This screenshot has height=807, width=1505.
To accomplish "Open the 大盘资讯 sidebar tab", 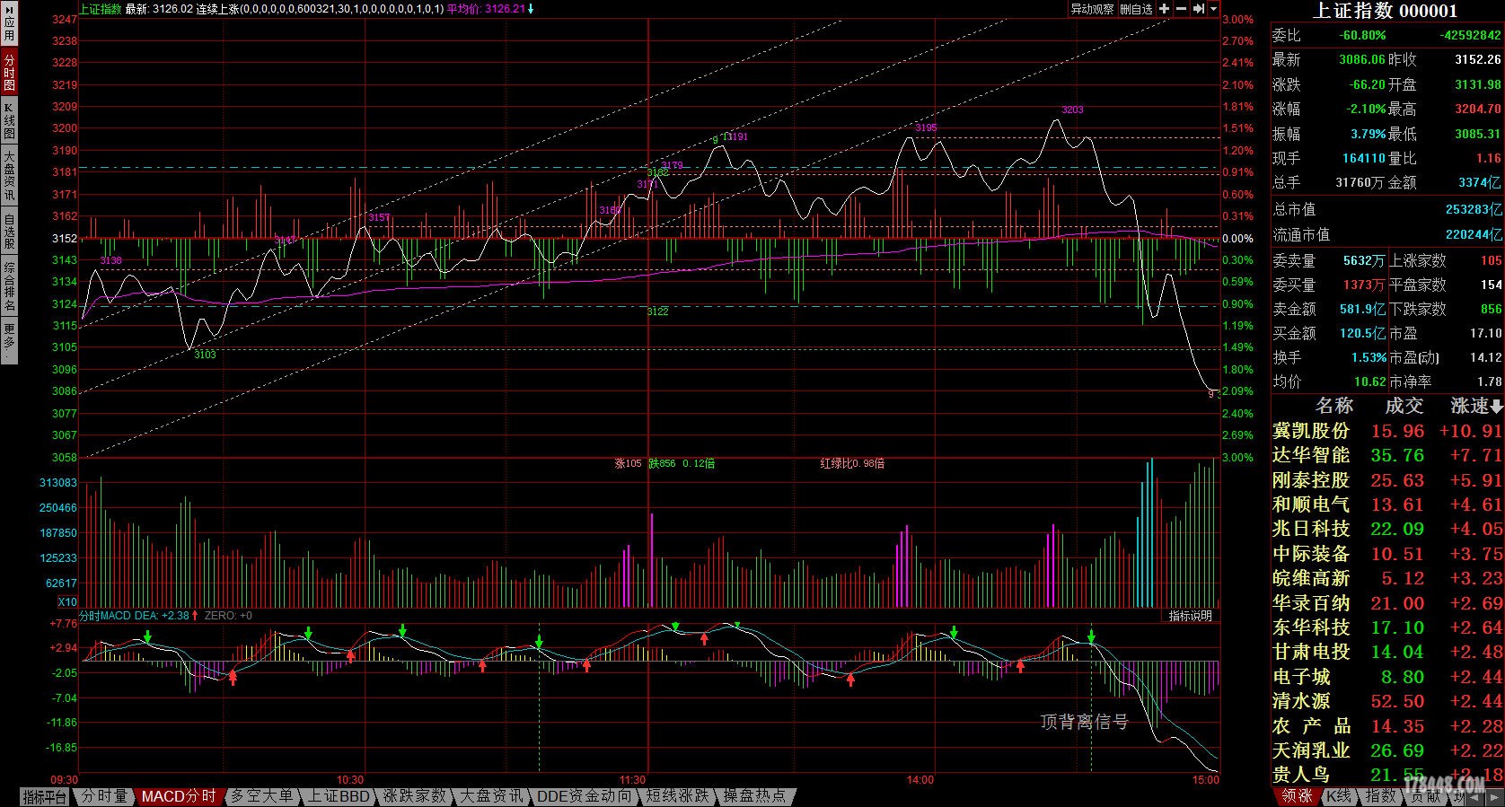I will click(x=9, y=176).
